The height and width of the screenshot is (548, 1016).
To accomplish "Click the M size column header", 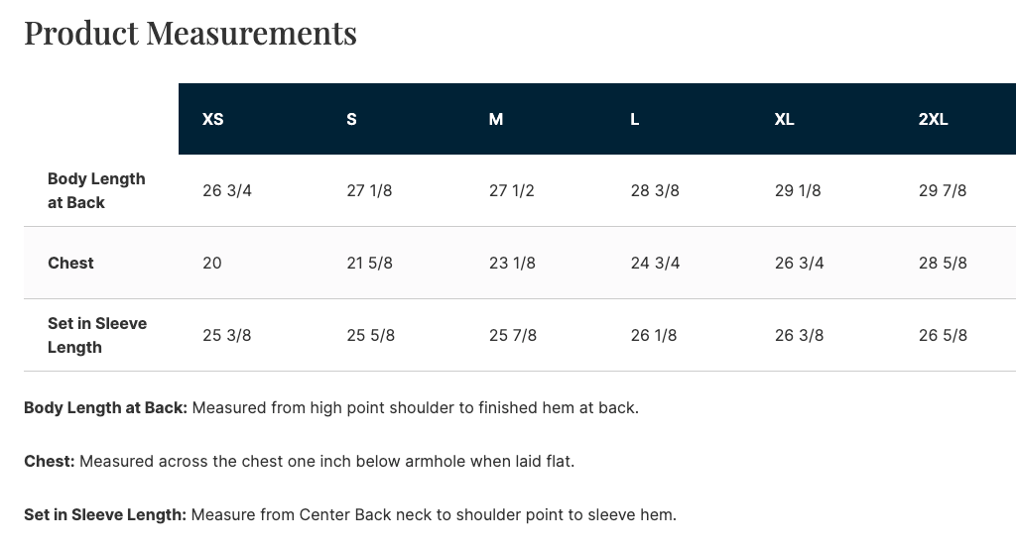I will pos(496,119).
